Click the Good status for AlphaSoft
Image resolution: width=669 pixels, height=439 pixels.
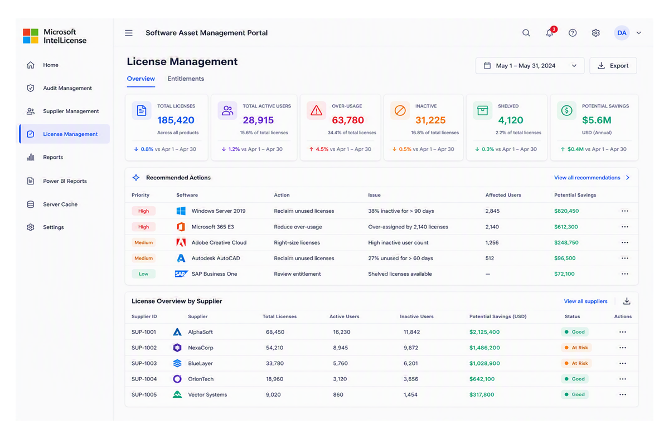point(575,332)
